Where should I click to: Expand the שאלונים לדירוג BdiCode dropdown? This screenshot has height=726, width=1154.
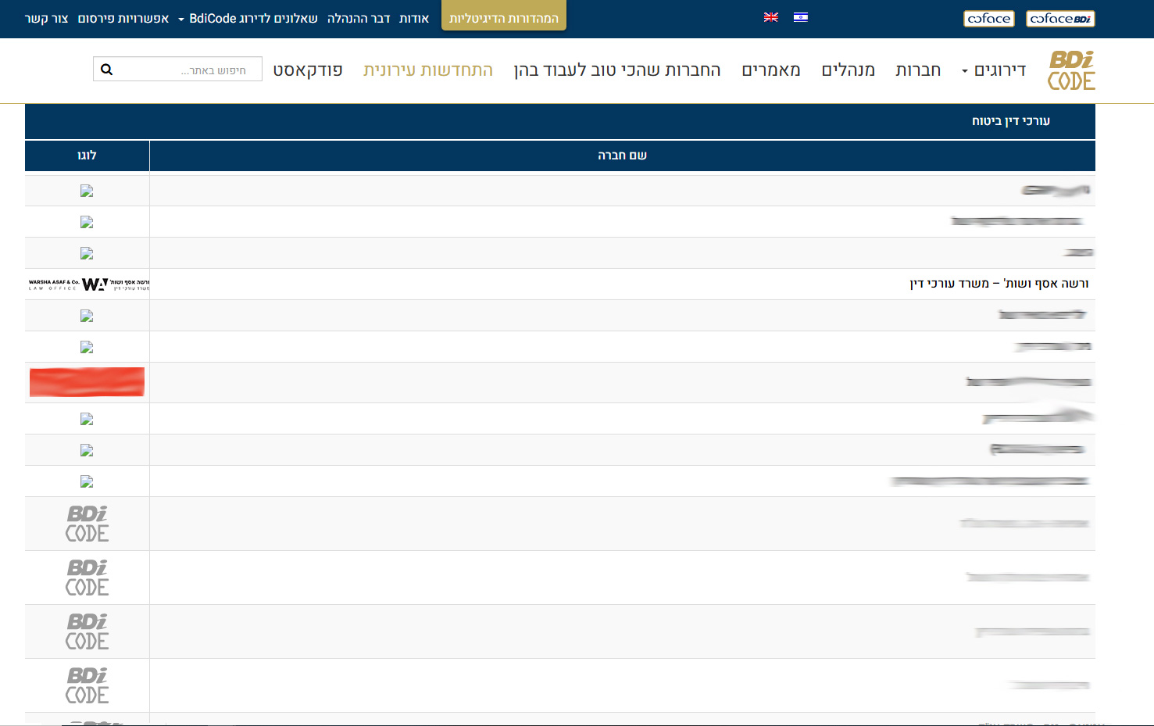[x=248, y=19]
